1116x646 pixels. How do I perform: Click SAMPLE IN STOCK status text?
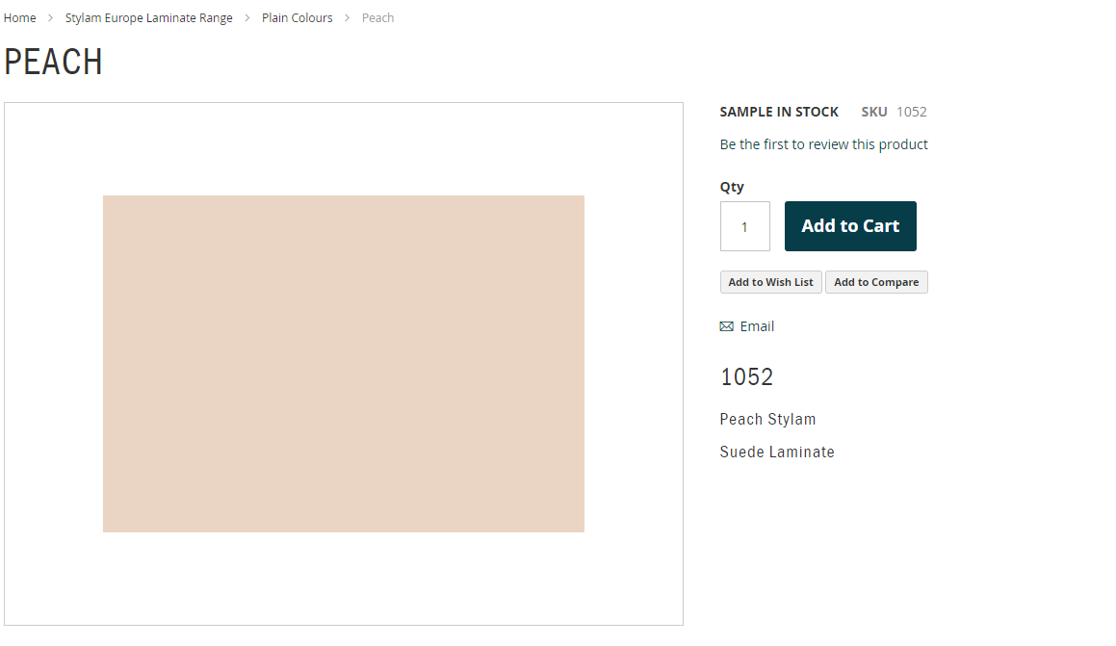click(779, 112)
